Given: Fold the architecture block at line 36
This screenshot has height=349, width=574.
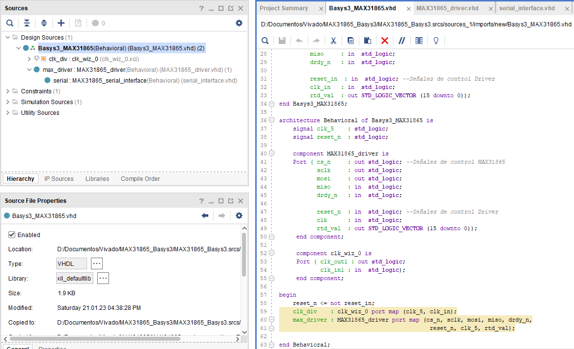Looking at the screenshot, I should [x=272, y=120].
